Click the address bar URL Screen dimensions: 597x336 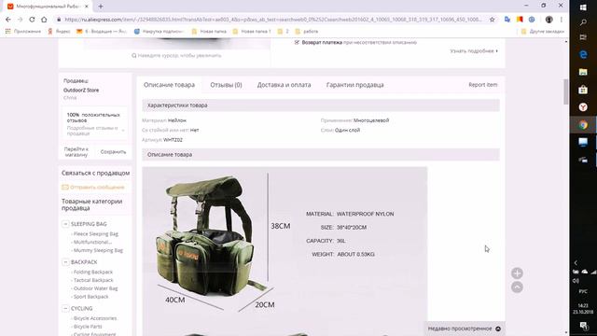point(272,20)
